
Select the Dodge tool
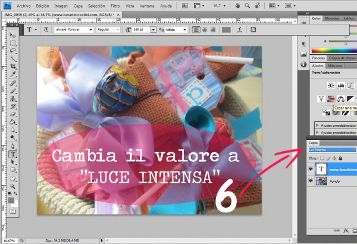click(x=12, y=137)
